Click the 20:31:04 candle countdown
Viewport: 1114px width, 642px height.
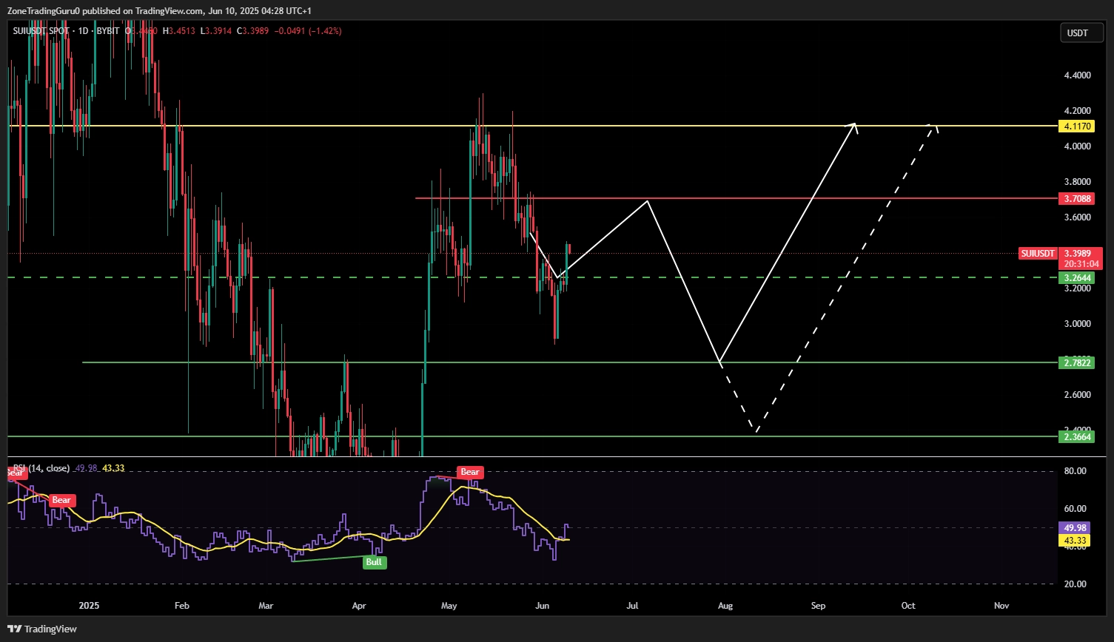tap(1081, 264)
